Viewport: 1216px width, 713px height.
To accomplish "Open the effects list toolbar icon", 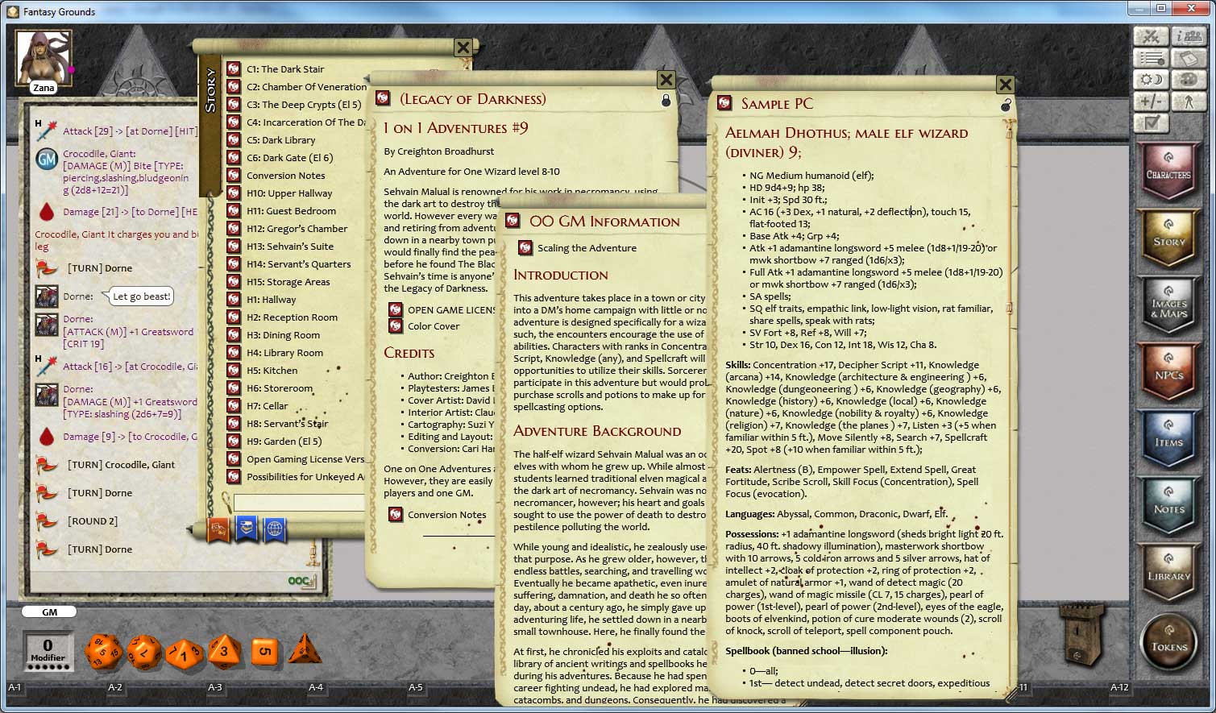I will point(1150,57).
